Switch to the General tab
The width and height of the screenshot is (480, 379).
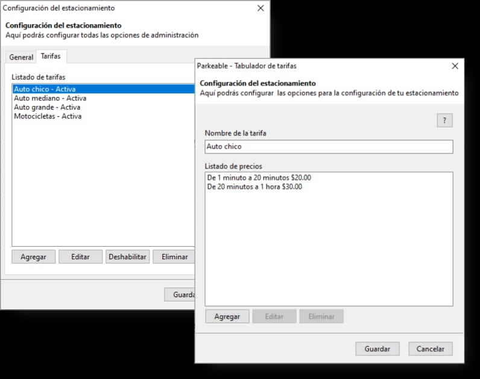[21, 57]
